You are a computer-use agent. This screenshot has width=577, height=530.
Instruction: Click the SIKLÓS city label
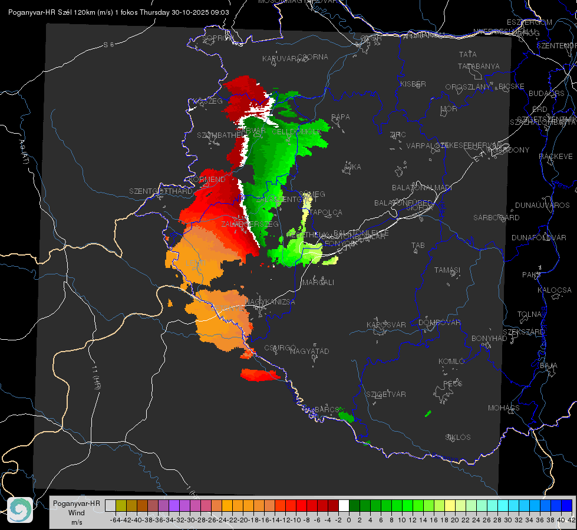pos(458,438)
